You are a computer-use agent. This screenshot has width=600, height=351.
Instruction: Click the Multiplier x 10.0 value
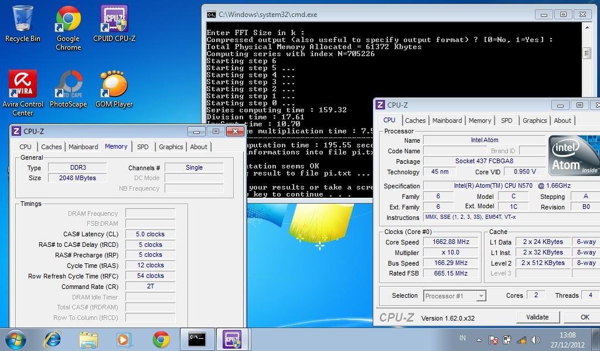tap(451, 253)
